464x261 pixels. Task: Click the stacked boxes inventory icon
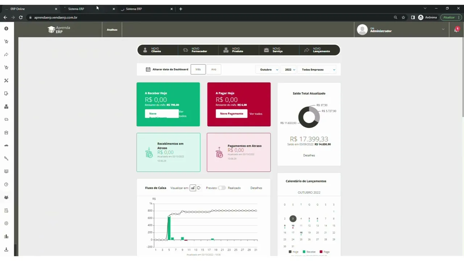click(x=6, y=107)
